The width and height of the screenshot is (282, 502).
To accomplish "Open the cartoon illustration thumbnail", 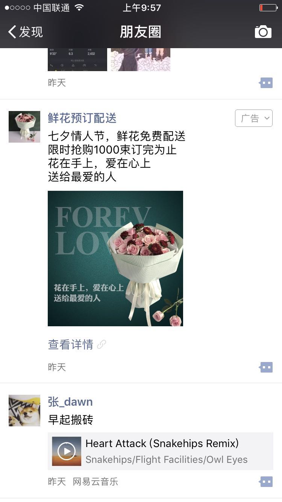I will pyautogui.click(x=141, y=59).
